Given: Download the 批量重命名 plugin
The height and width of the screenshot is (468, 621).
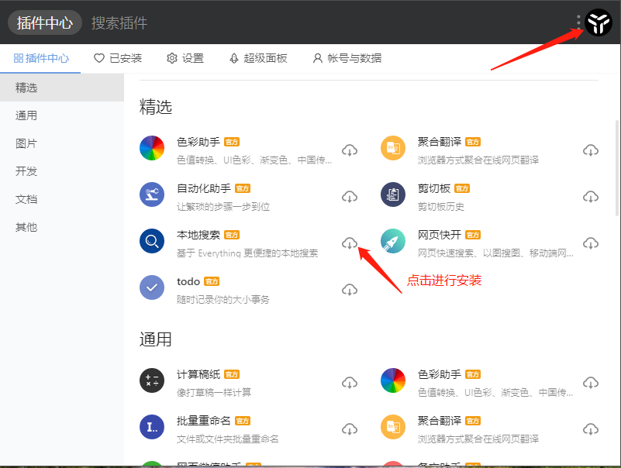Looking at the screenshot, I should click(350, 428).
